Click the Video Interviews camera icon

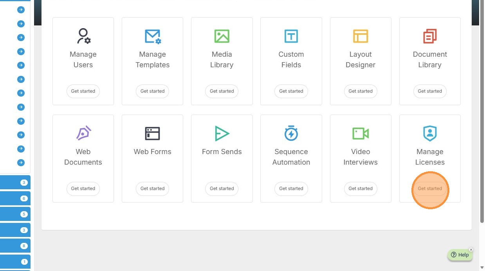[361, 134]
